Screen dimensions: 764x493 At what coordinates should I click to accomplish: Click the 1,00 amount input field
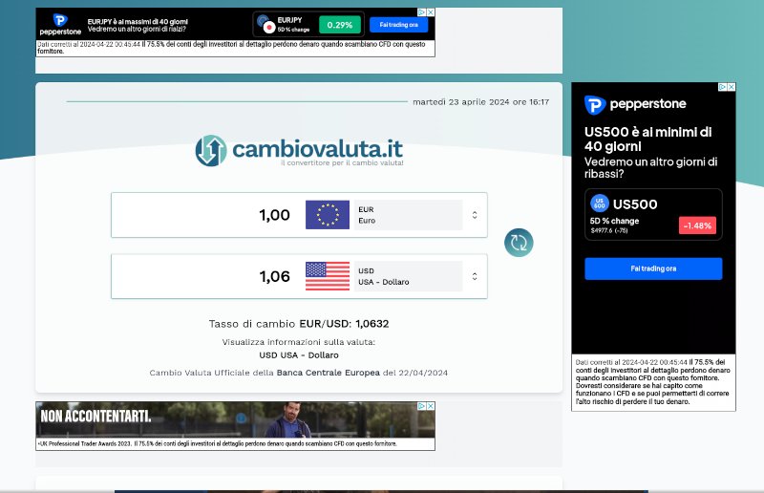coord(204,215)
